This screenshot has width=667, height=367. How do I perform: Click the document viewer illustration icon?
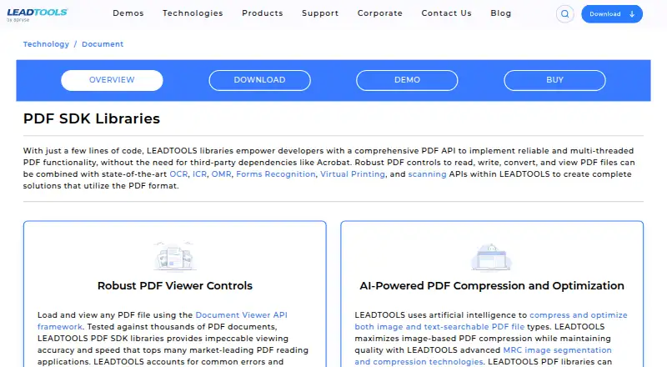click(x=175, y=257)
